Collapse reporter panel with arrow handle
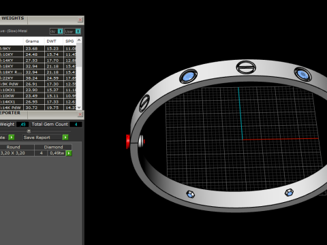The width and height of the screenshot is (327, 245). [29, 131]
